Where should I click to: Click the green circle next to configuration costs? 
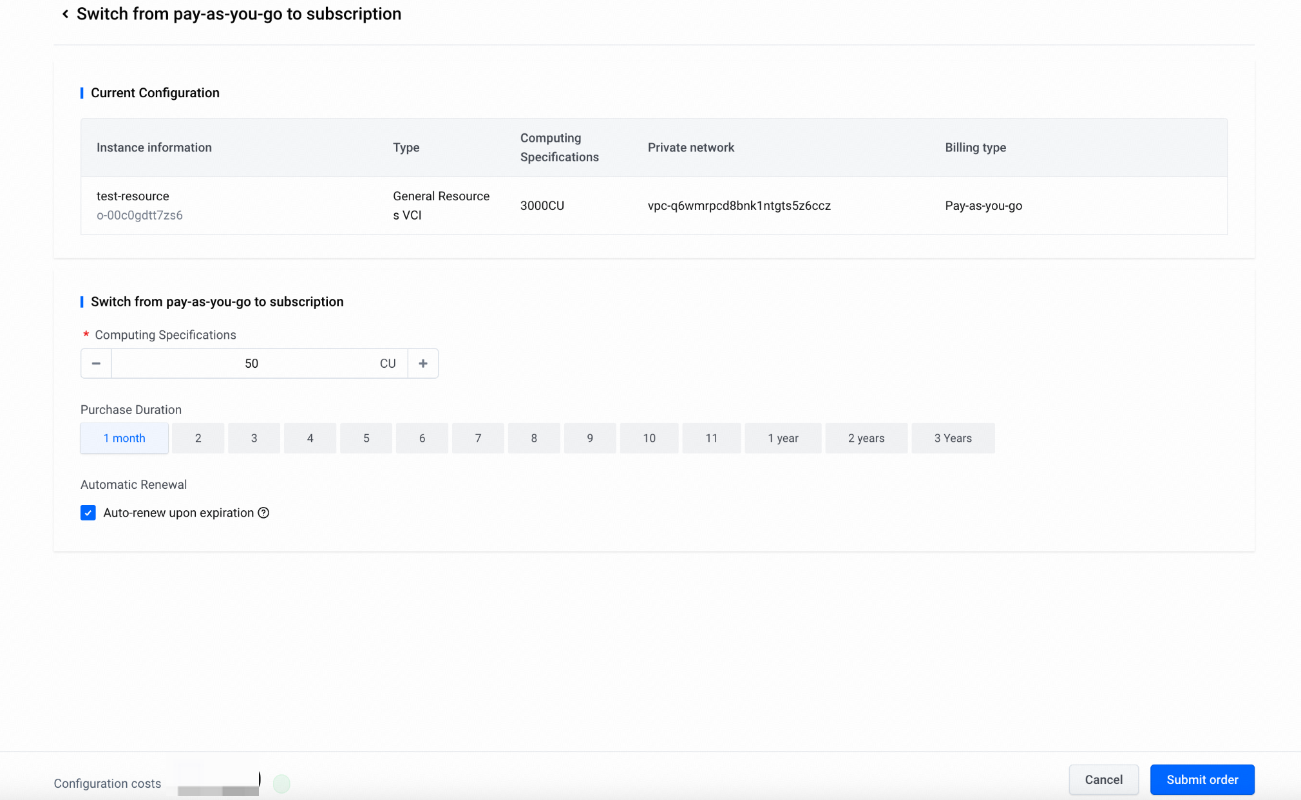[281, 783]
